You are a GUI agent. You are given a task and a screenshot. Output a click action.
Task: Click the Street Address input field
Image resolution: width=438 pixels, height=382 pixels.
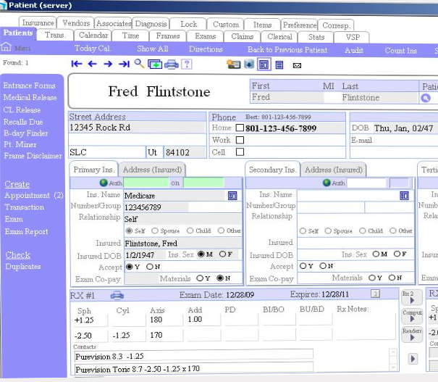tap(136, 128)
